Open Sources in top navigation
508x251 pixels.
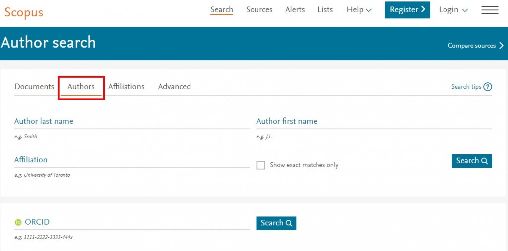click(x=259, y=10)
